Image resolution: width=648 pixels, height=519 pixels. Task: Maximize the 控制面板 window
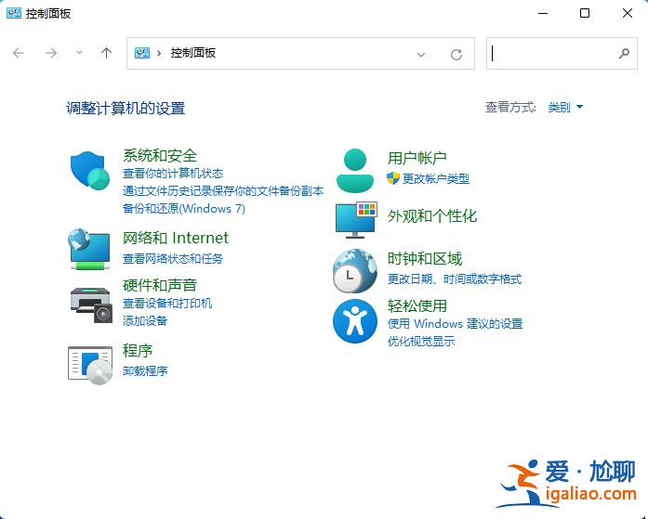(x=585, y=13)
